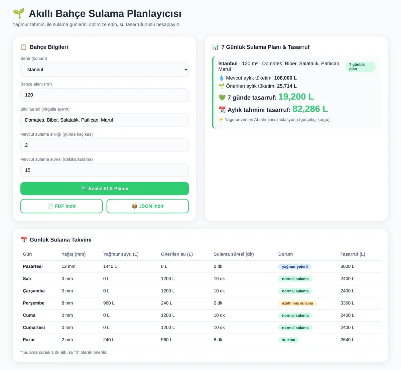Click the 19,200 L weekly savings figure
This screenshot has width=401, height=370.
296,97
